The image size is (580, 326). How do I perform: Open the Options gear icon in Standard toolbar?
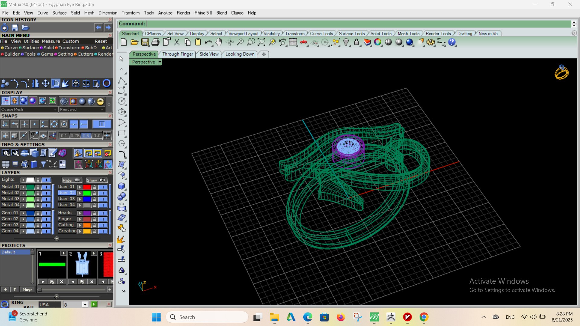(431, 42)
